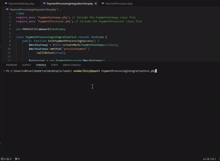Switch to the PaymentGateway.php editor tab

click(21, 3)
